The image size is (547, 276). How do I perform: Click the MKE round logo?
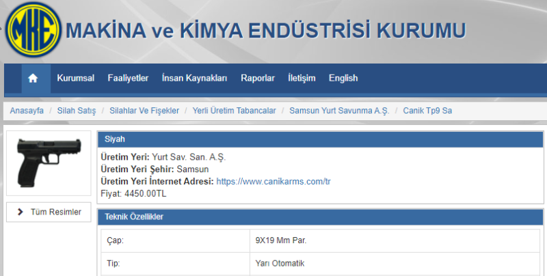(34, 29)
